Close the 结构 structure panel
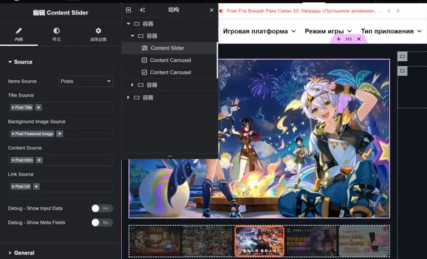The height and width of the screenshot is (259, 427). click(x=212, y=10)
